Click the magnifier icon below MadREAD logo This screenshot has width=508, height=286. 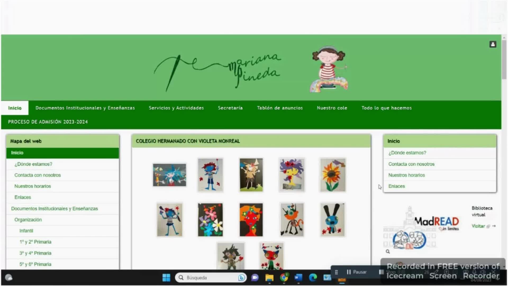point(388,252)
